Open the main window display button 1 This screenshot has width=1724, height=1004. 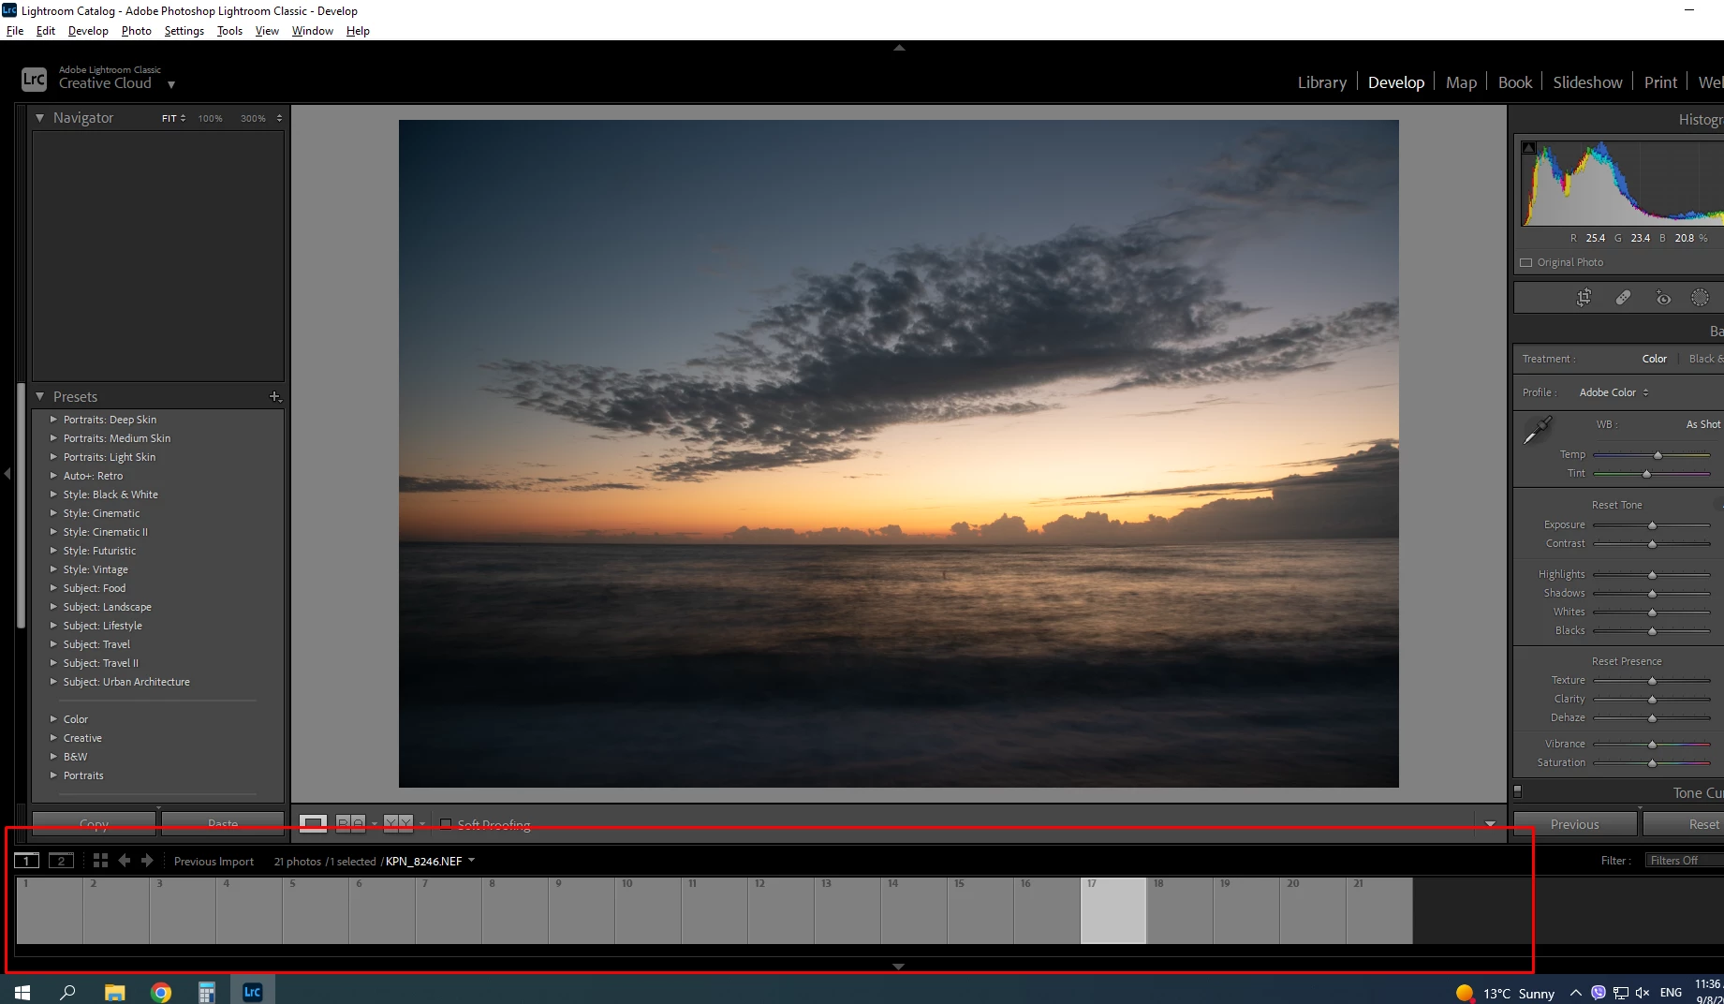(26, 861)
